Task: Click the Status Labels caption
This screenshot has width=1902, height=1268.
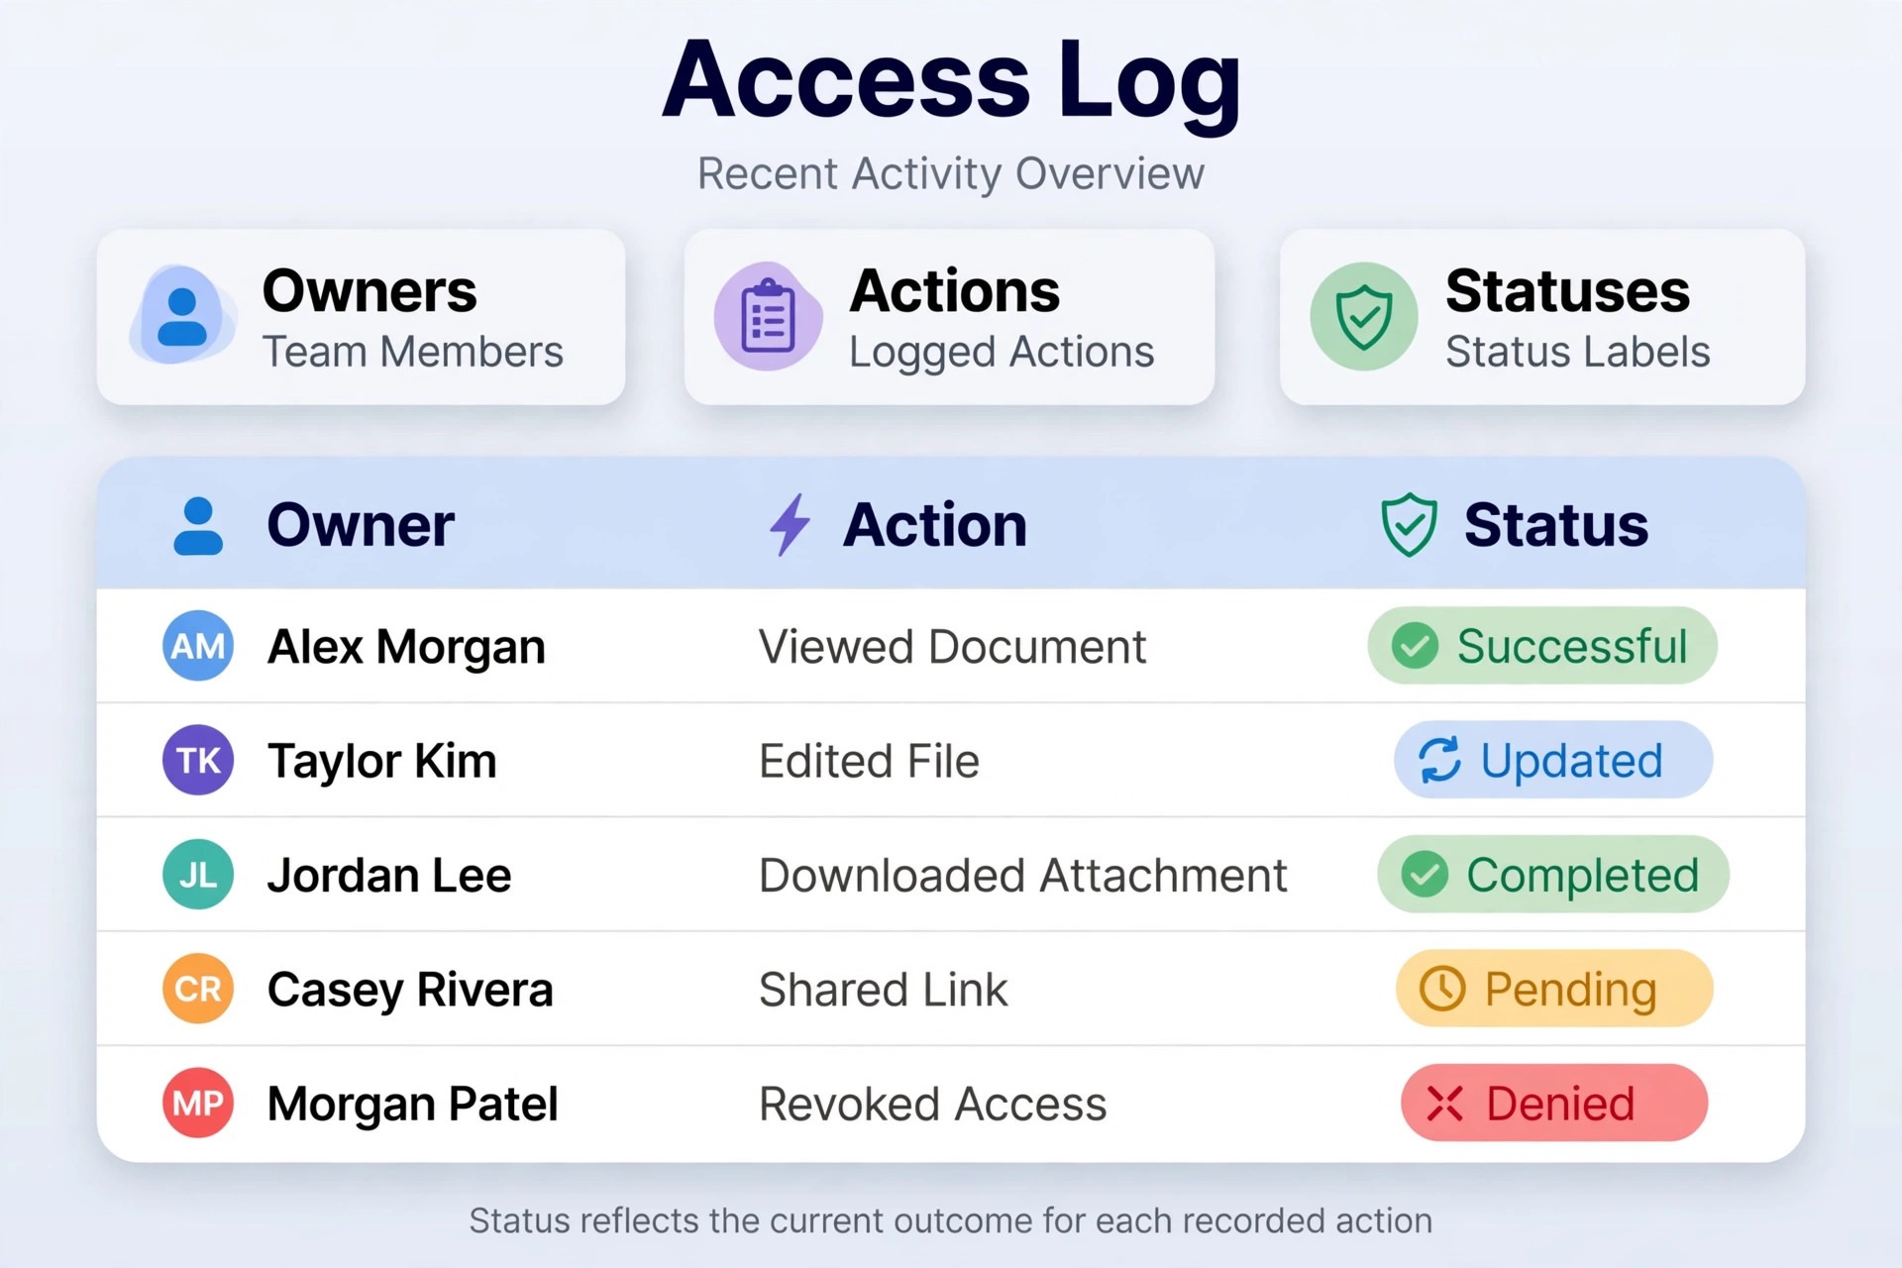Action: [x=1578, y=352]
